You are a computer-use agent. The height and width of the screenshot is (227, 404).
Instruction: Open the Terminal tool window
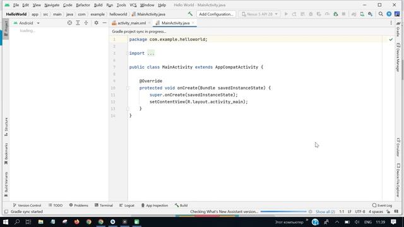click(104, 206)
